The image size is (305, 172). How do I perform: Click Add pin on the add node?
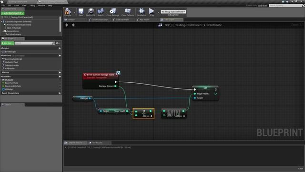click(147, 116)
